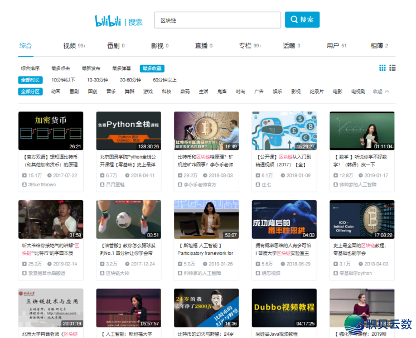This screenshot has width=416, height=338.
Task: Select the 全部分区 category filter
Action: [30, 91]
